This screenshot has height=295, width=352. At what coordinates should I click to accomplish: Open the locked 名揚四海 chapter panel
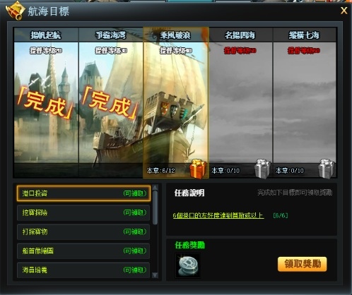tap(240, 102)
